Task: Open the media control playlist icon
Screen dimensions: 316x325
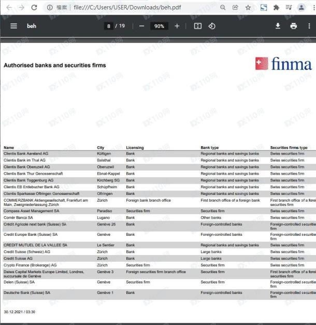Action: [x=289, y=8]
